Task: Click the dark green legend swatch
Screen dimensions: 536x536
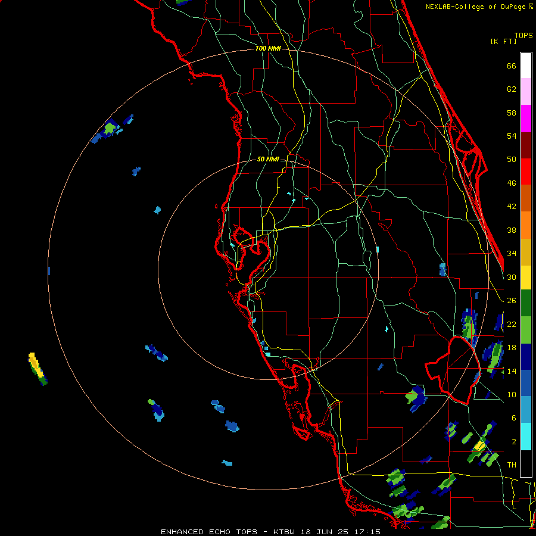Action: (x=526, y=303)
